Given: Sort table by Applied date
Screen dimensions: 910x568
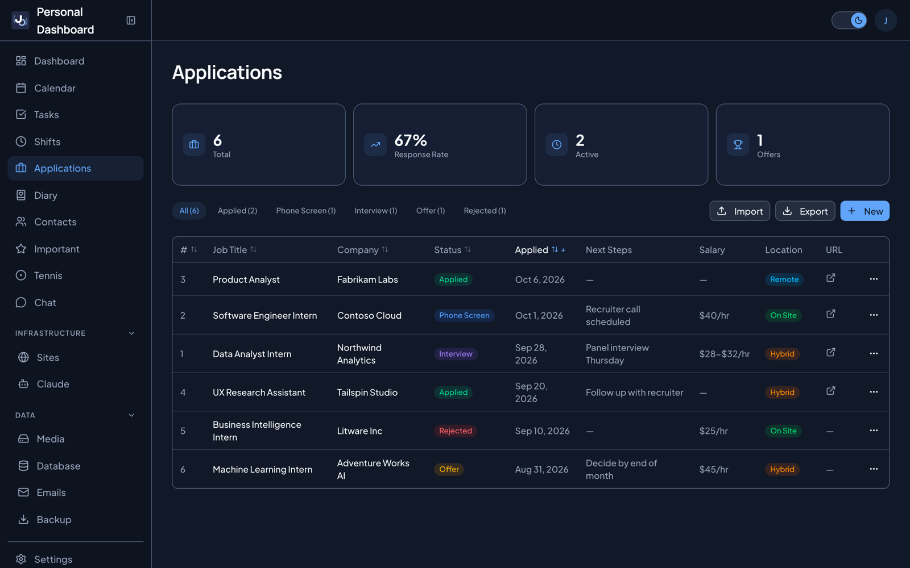Looking at the screenshot, I should (x=540, y=250).
